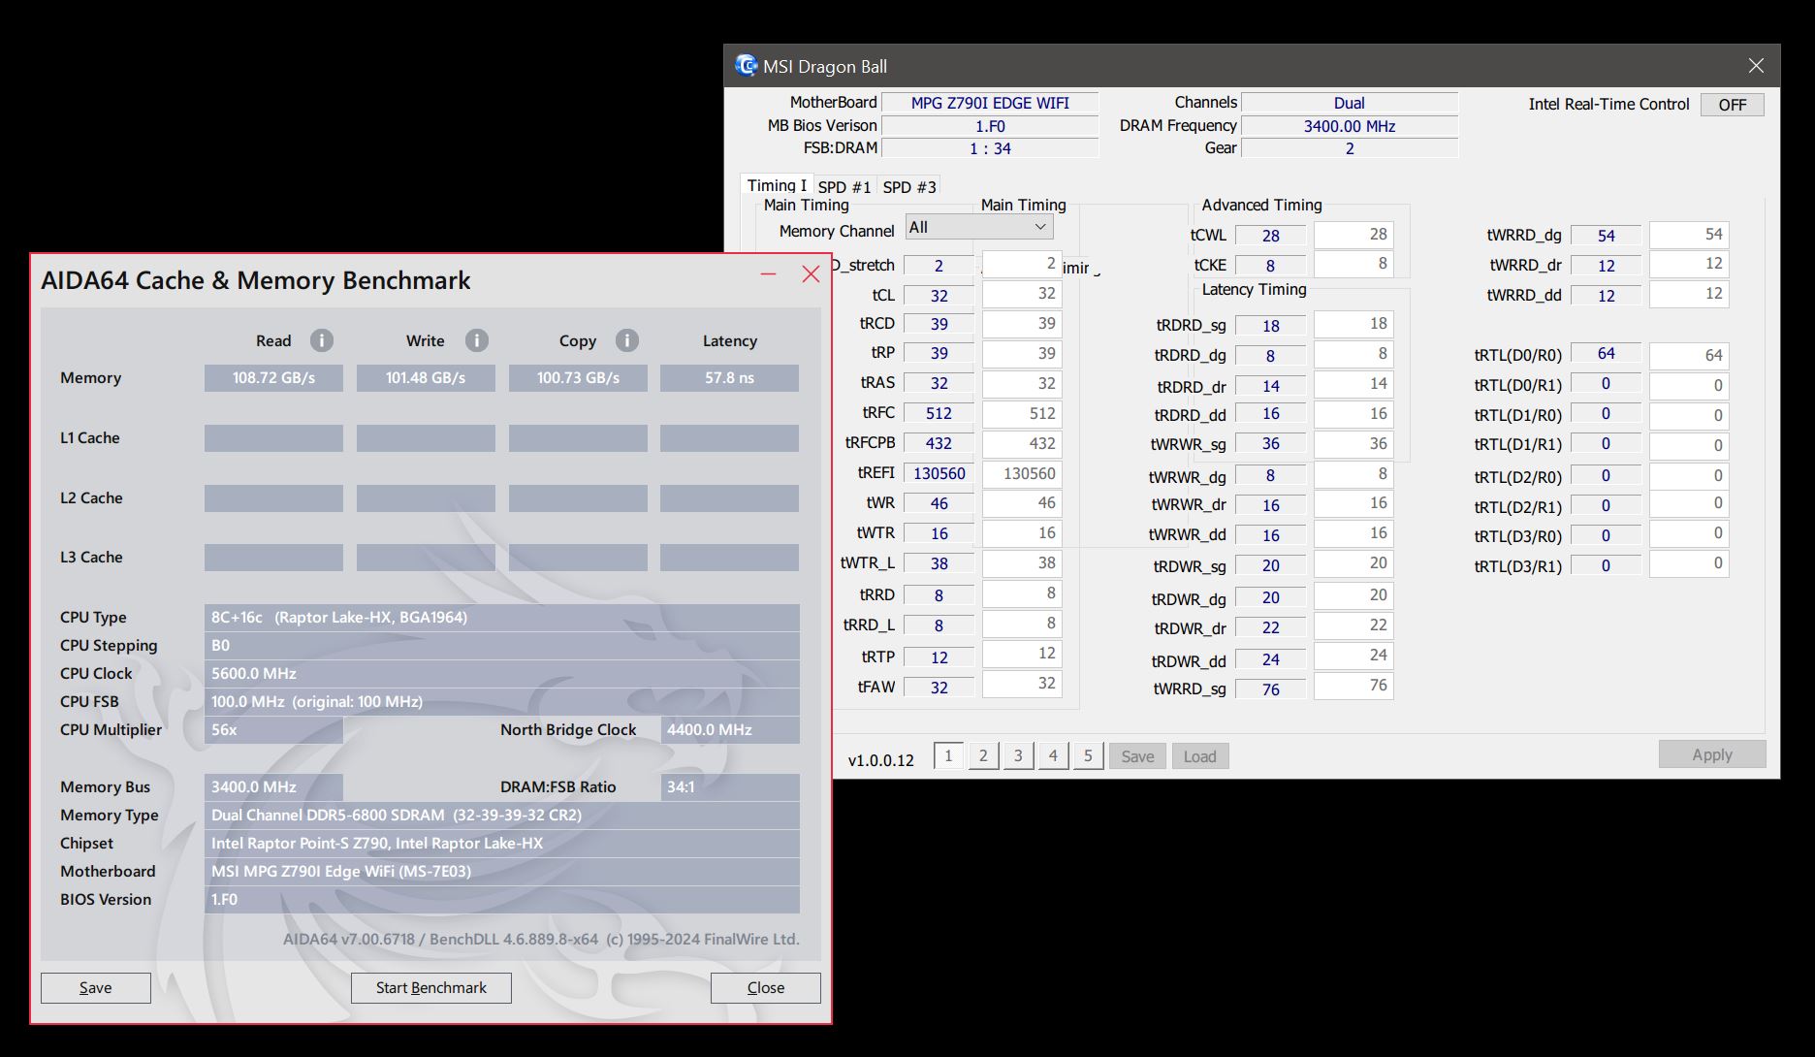1815x1057 pixels.
Task: Click the Memory Write value 101.48 GB/s
Action: coord(426,378)
